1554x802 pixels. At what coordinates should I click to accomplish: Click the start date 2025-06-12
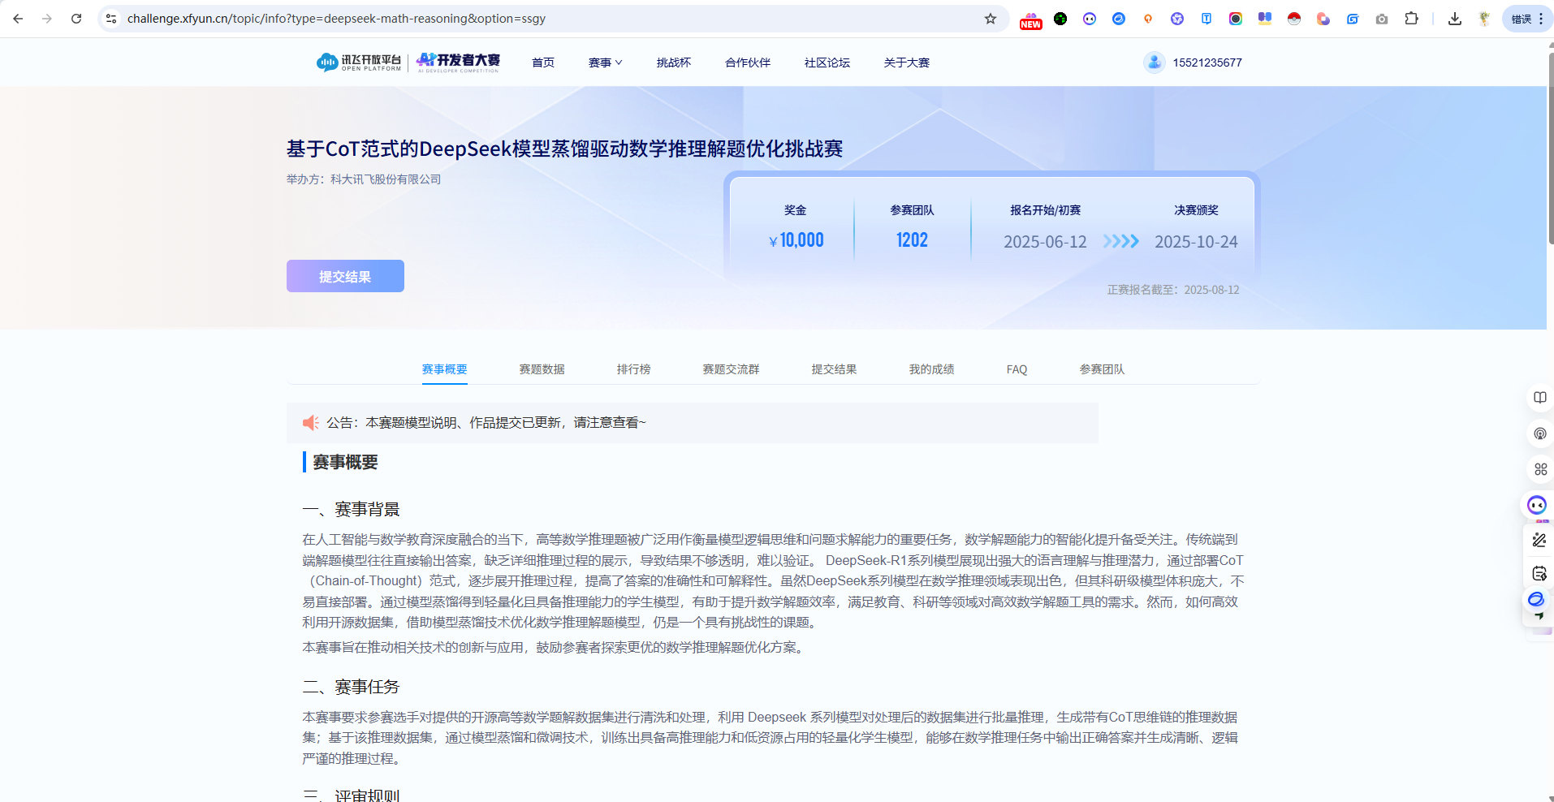(x=1045, y=242)
